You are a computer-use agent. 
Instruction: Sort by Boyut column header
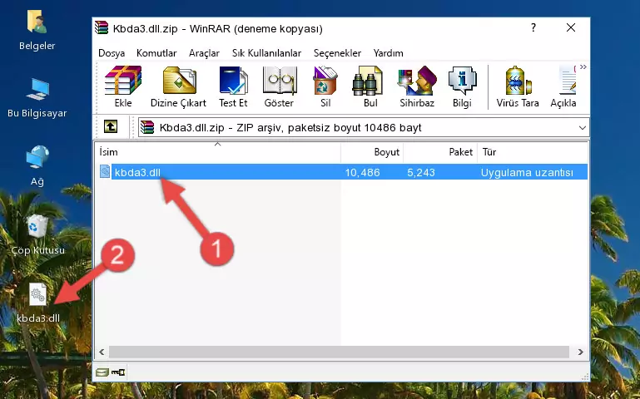click(372, 152)
